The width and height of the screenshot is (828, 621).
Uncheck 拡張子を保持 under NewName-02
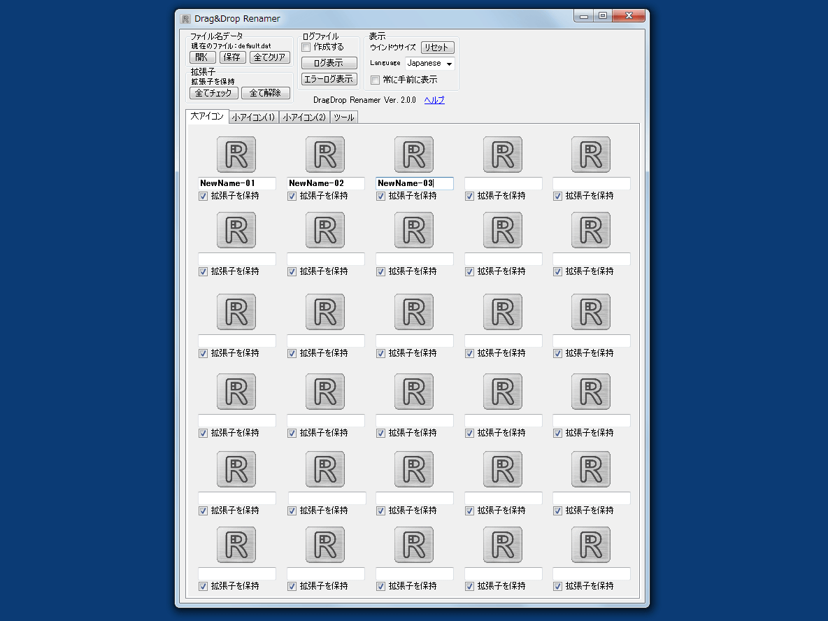click(292, 197)
